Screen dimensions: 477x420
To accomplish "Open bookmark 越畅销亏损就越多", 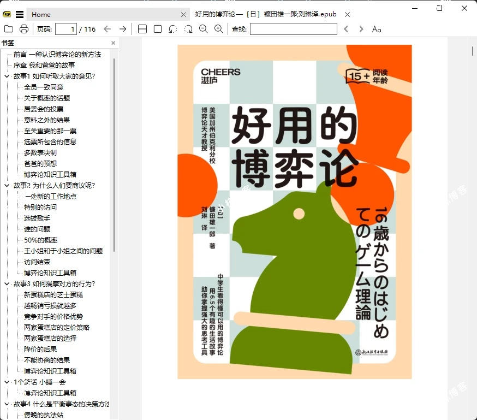I will (x=50, y=305).
